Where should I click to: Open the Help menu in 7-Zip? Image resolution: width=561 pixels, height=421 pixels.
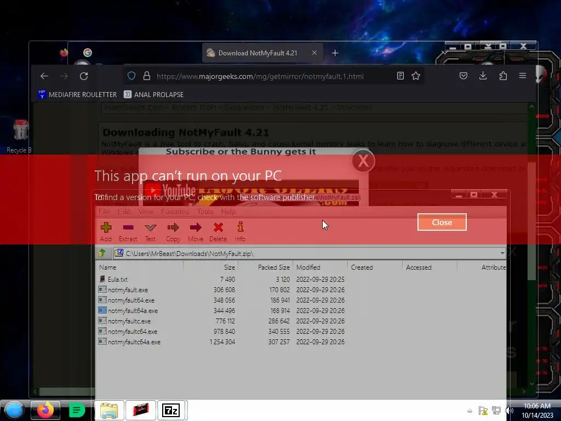(228, 212)
